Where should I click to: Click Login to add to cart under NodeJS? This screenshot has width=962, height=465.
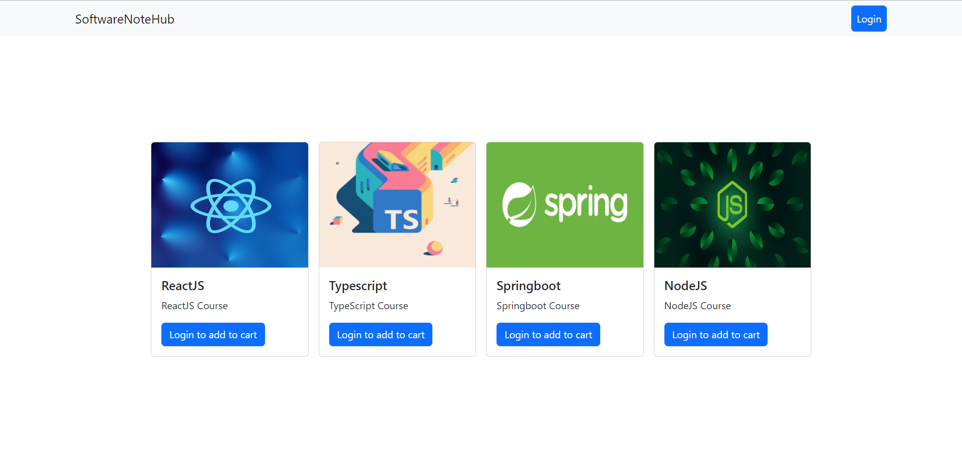716,334
